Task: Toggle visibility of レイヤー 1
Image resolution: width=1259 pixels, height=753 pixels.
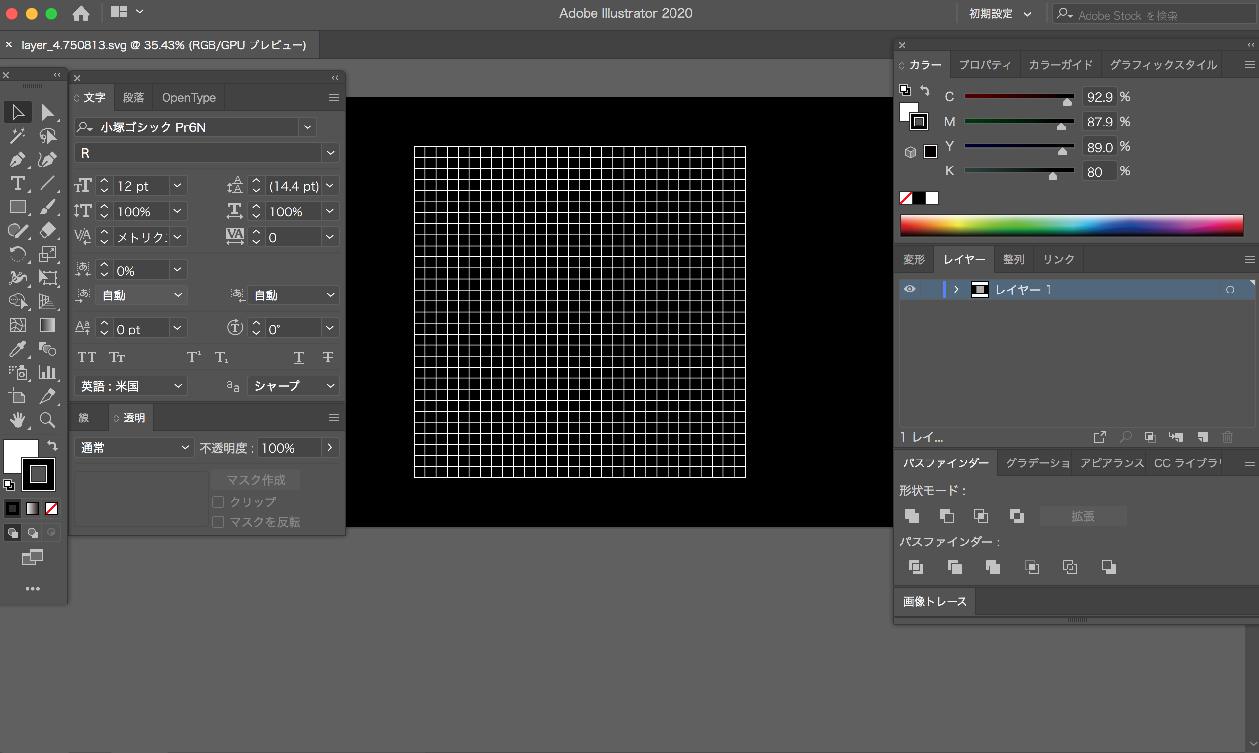Action: [909, 289]
